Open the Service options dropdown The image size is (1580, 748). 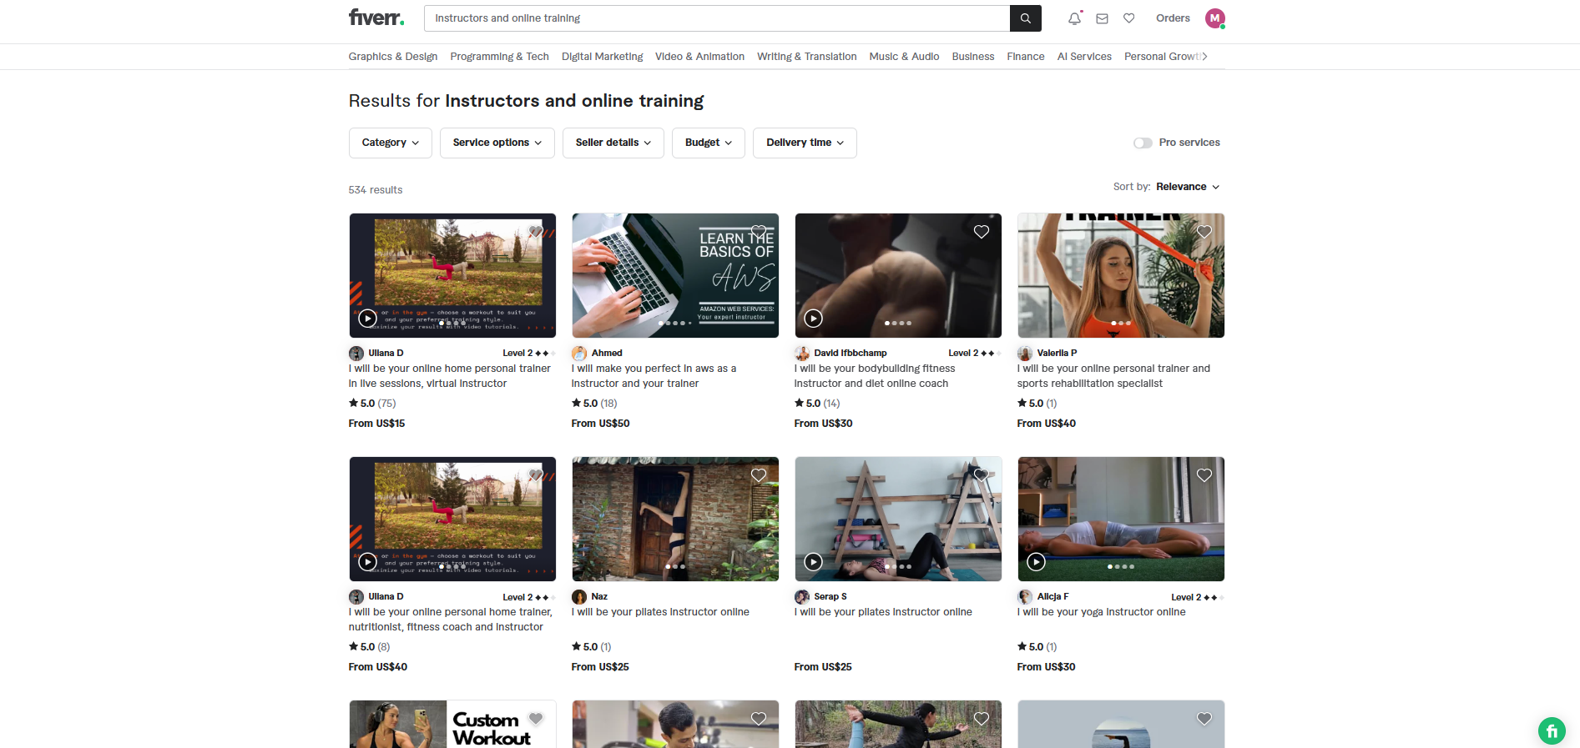[497, 143]
